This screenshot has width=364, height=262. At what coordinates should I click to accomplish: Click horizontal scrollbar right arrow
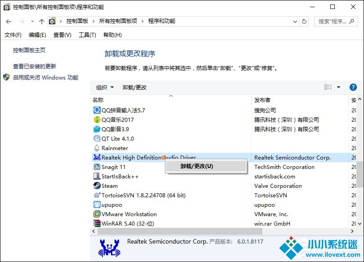point(352,231)
